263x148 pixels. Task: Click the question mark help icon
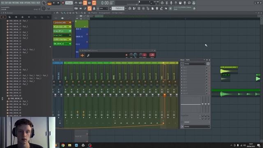coord(175,3)
